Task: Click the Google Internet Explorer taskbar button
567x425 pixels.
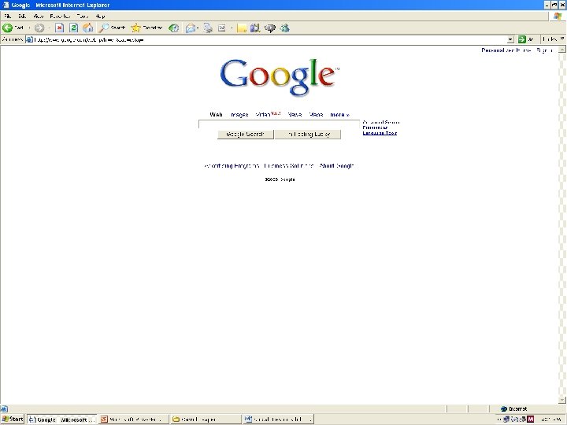Action: click(x=62, y=419)
